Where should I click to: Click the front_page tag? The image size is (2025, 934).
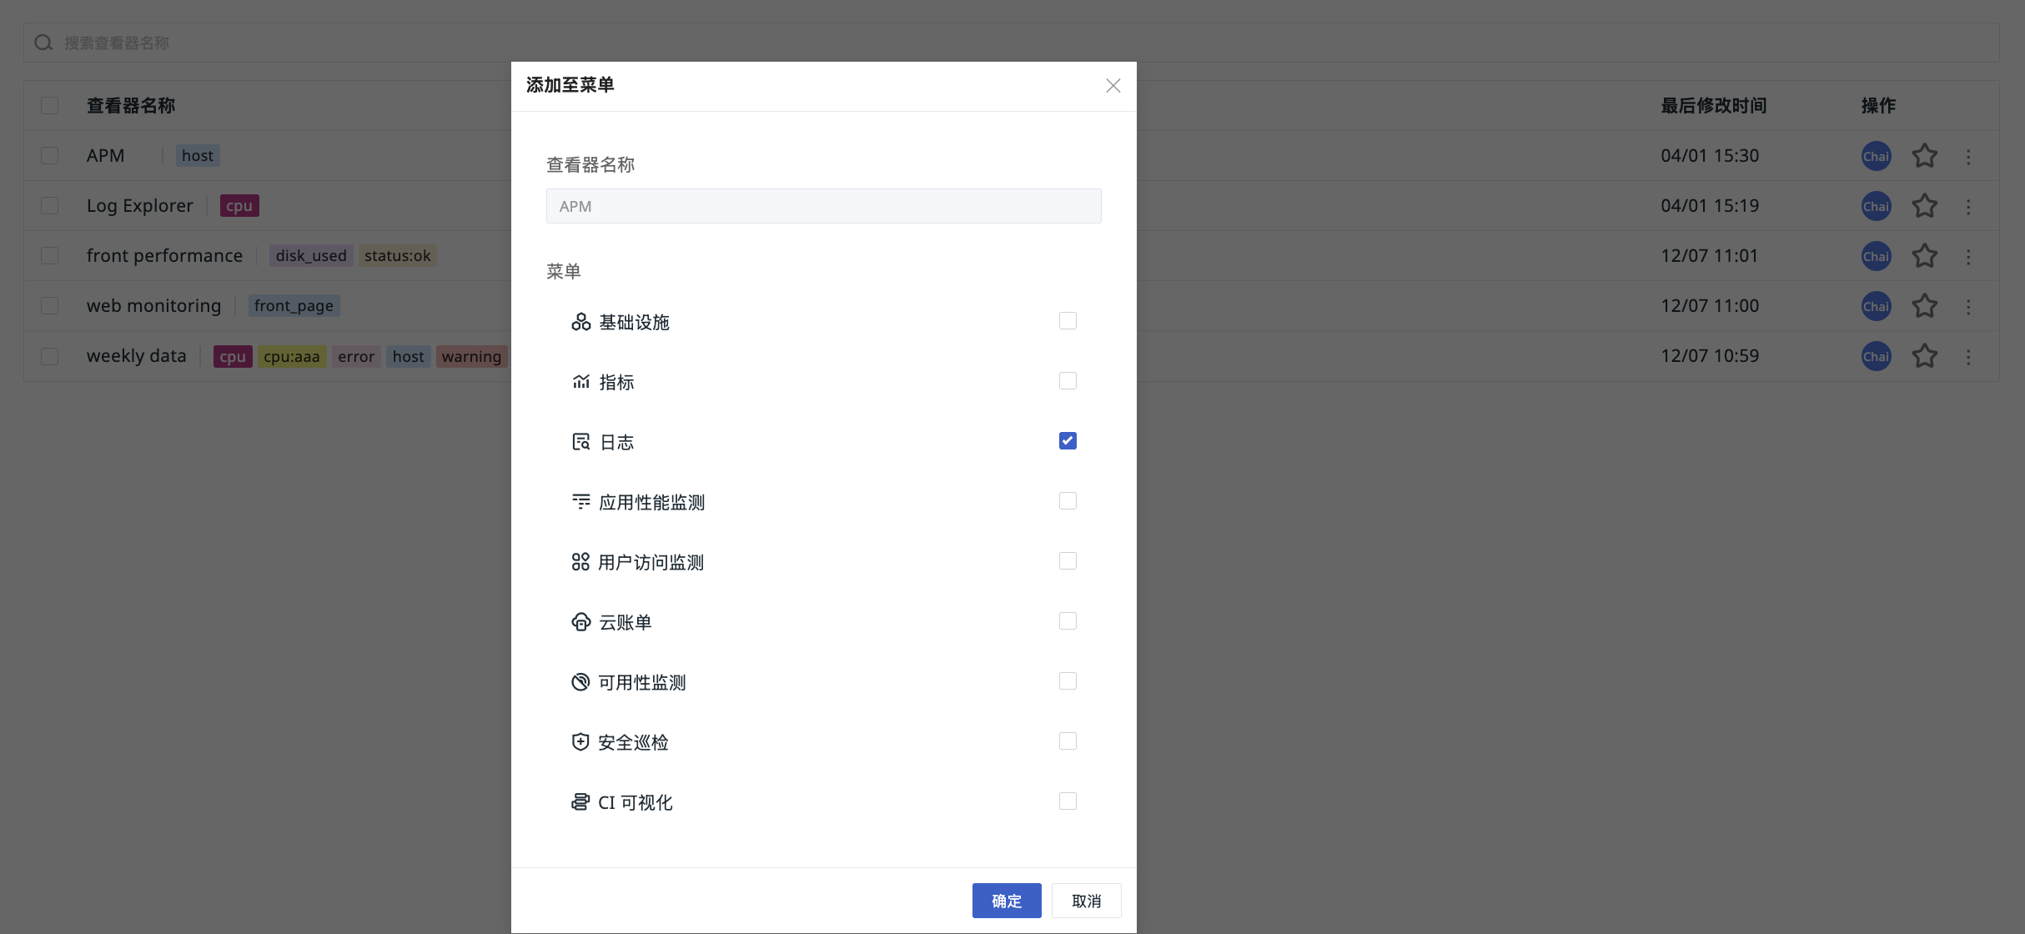[294, 306]
